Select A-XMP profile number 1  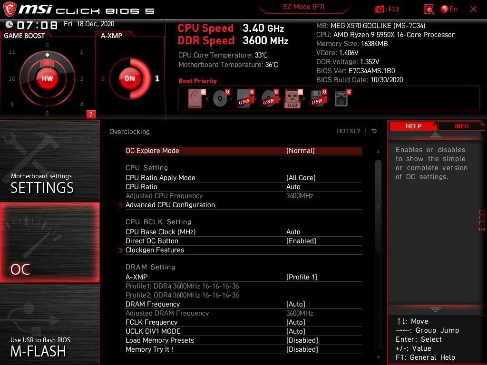[x=157, y=78]
